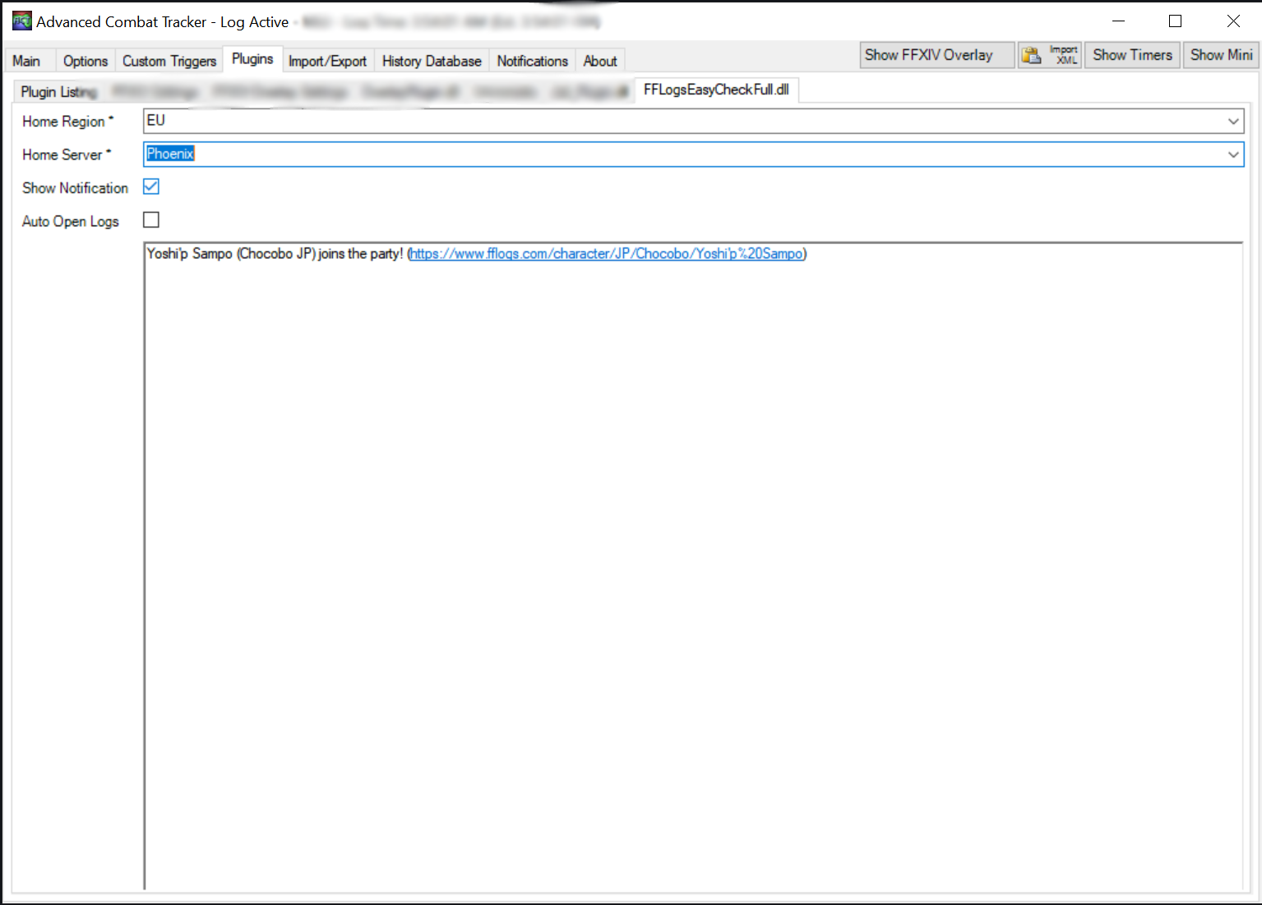
Task: Click the Show Notification label
Action: click(x=75, y=188)
